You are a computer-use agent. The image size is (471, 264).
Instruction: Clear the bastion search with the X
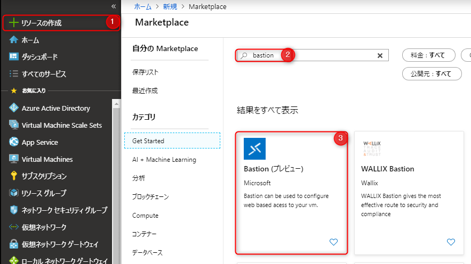click(x=380, y=55)
